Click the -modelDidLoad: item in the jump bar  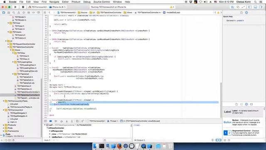point(172,12)
